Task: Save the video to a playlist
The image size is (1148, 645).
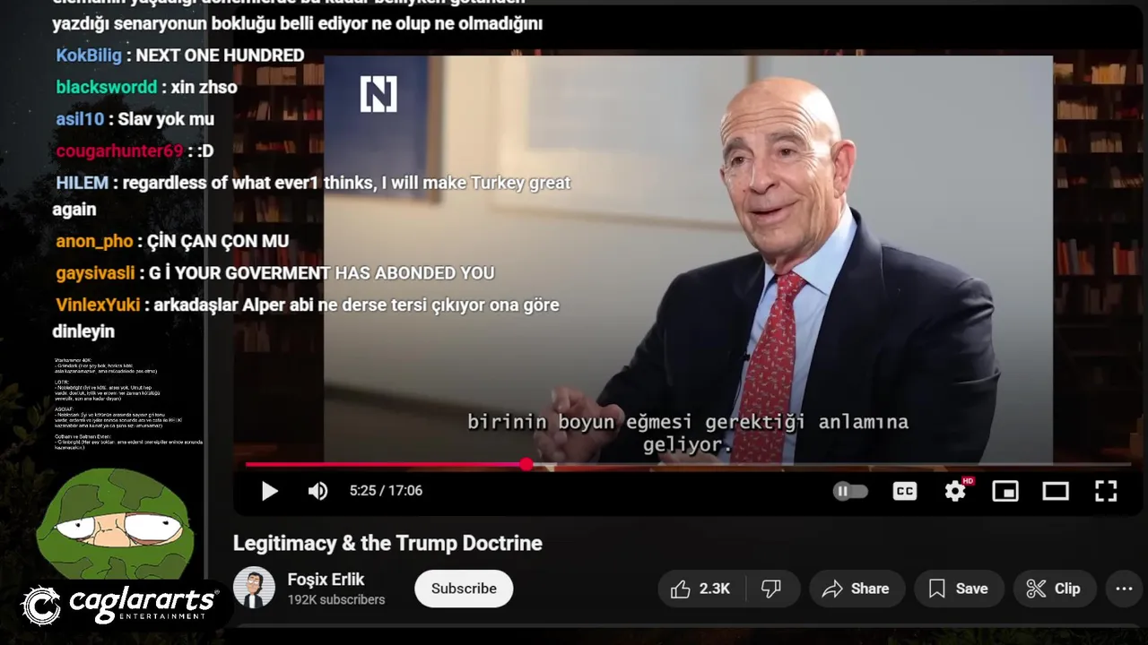Action: coord(959,589)
